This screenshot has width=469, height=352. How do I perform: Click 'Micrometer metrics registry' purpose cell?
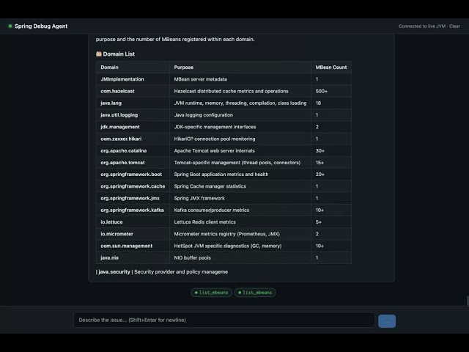[x=240, y=234]
